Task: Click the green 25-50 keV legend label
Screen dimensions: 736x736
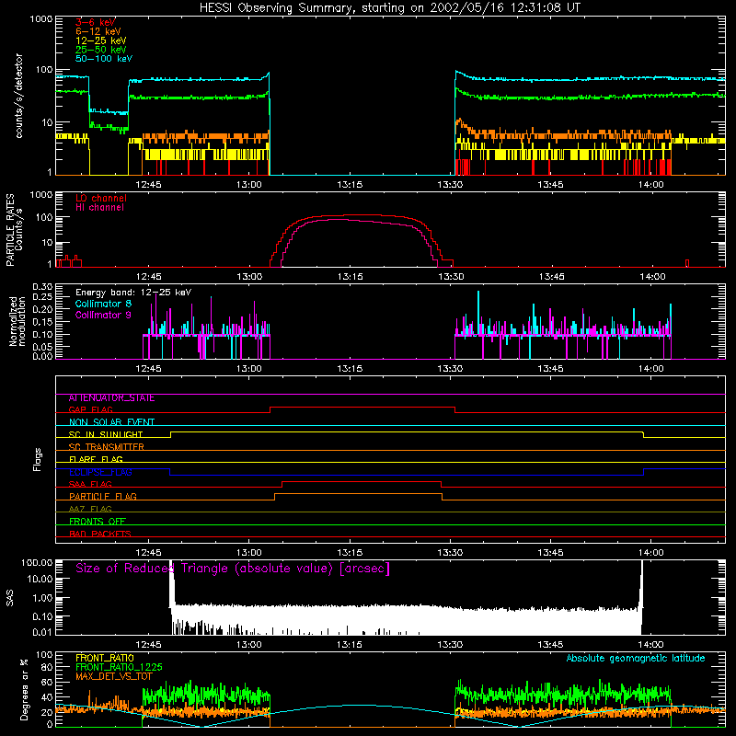Action: pos(100,50)
